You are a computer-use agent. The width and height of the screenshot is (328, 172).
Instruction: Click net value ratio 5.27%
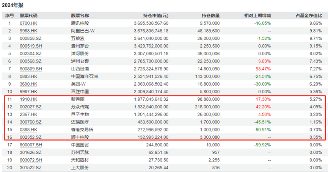[315, 99]
